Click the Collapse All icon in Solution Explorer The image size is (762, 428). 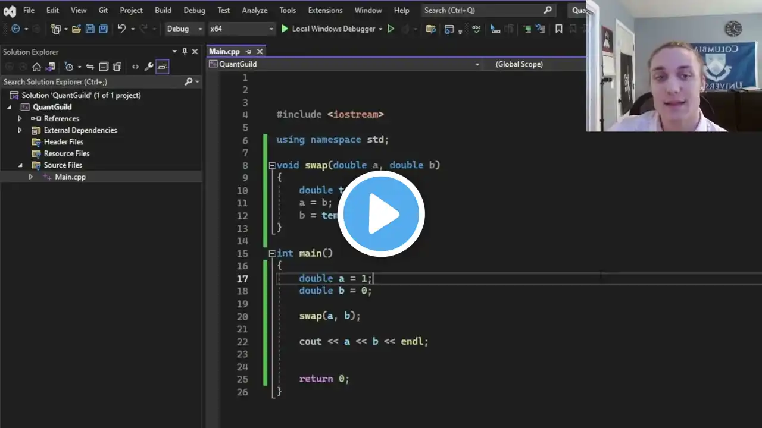point(104,67)
